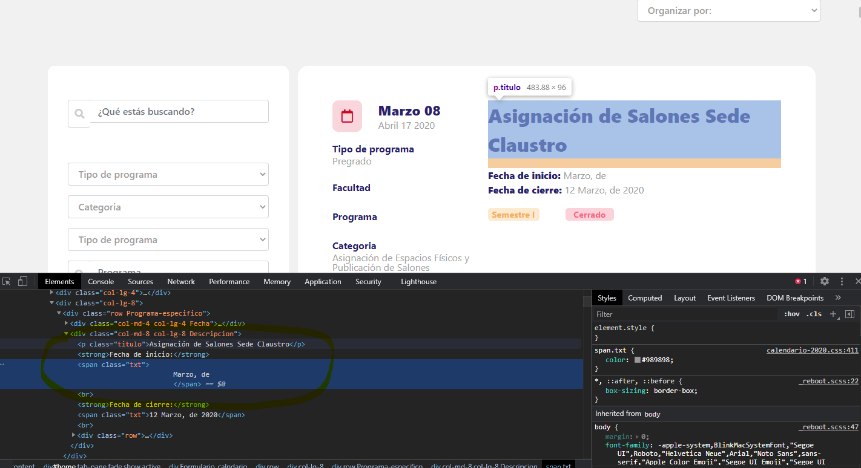
Task: Open the _reboot.scss:47 stylesheet link
Action: (x=829, y=427)
